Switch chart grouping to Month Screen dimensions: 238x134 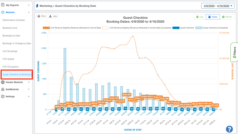point(227,17)
